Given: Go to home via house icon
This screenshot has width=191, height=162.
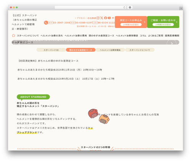Looking at the screenshot, I should pos(13,36).
